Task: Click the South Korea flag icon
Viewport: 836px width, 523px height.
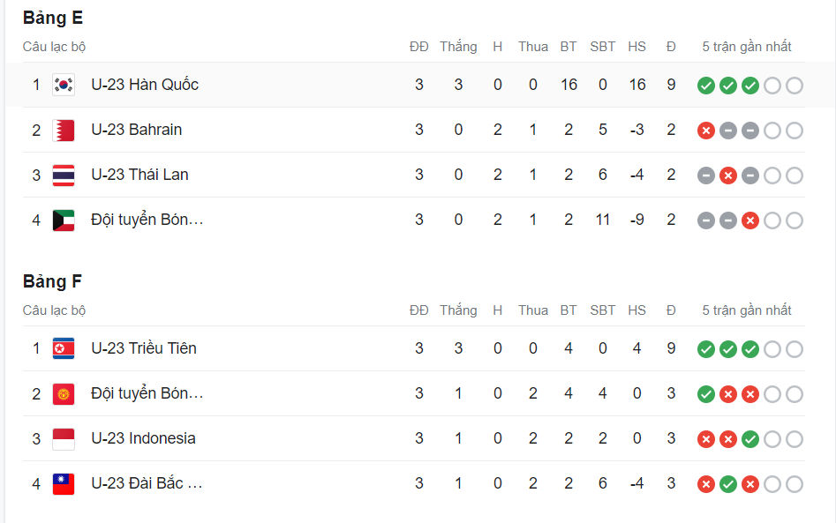Action: tap(64, 85)
